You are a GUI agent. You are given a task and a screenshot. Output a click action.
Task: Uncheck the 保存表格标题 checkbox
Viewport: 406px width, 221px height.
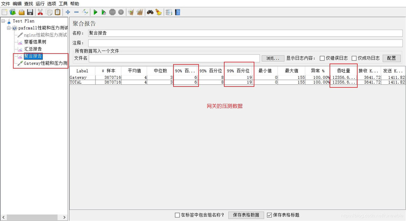pos(269,215)
